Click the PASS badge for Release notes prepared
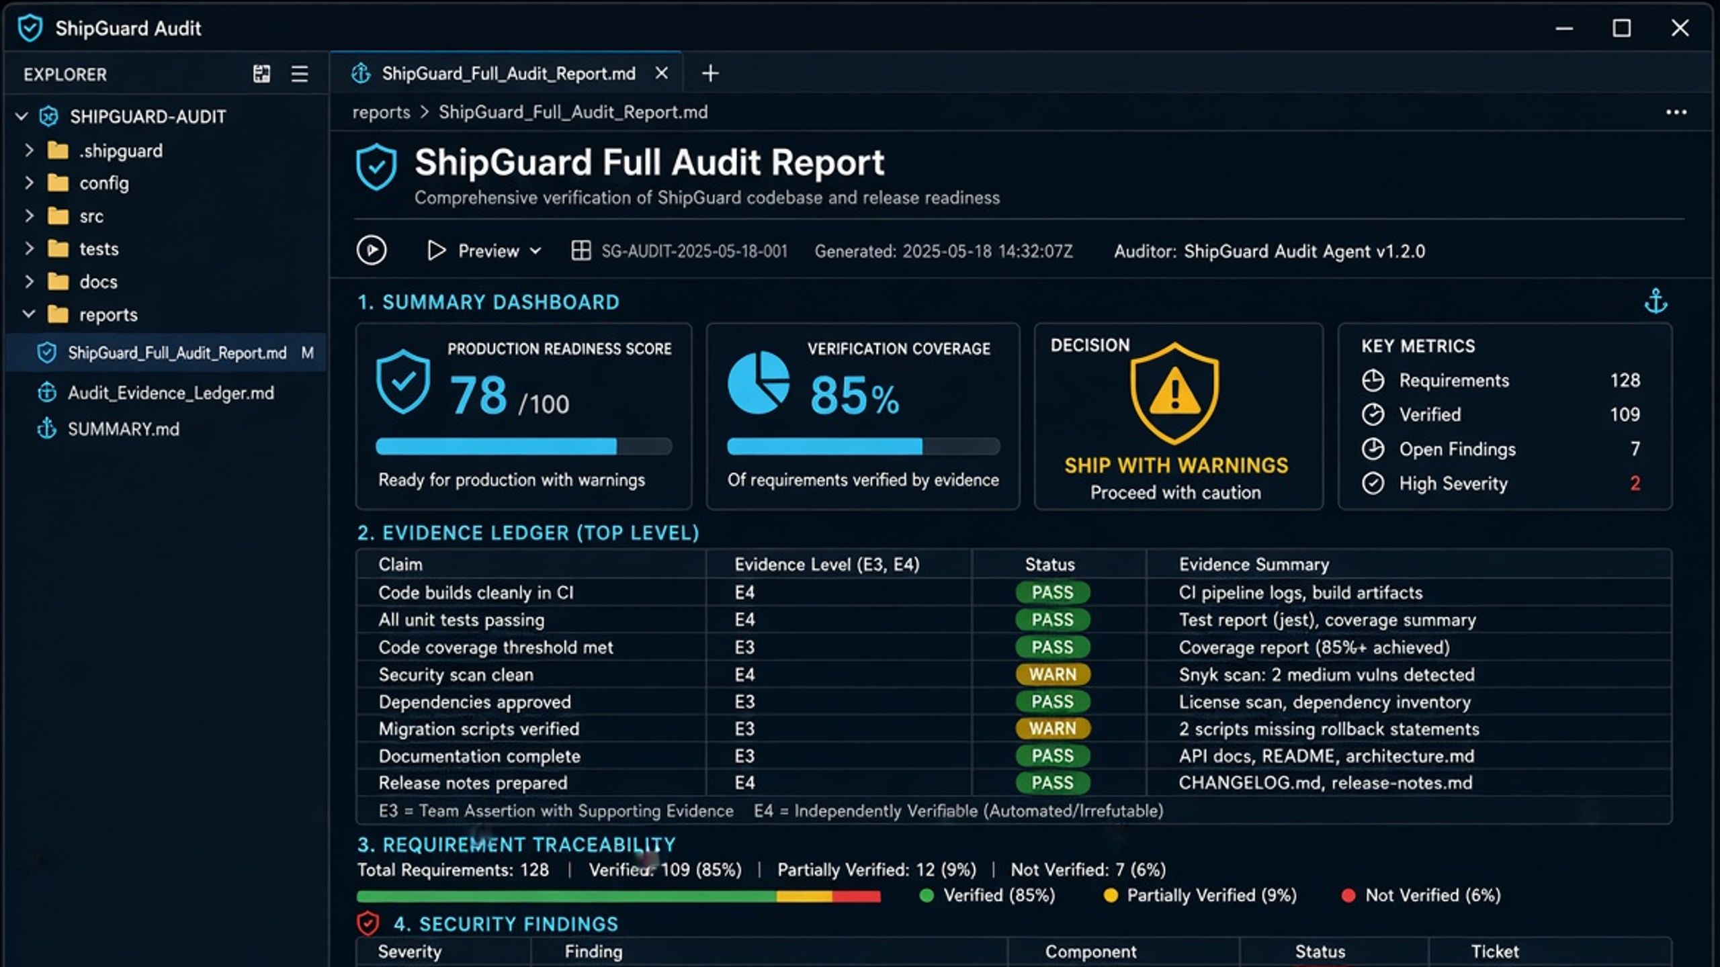The image size is (1720, 967). click(1053, 783)
